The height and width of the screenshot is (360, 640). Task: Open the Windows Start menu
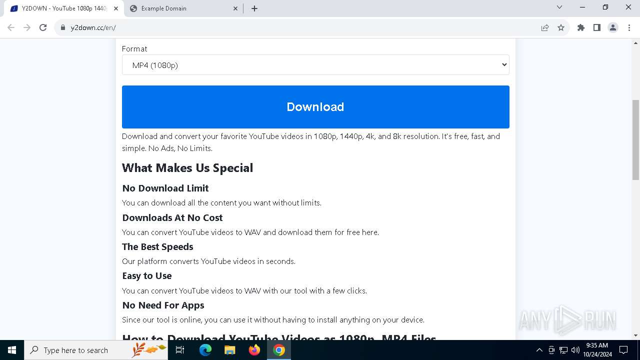point(12,350)
